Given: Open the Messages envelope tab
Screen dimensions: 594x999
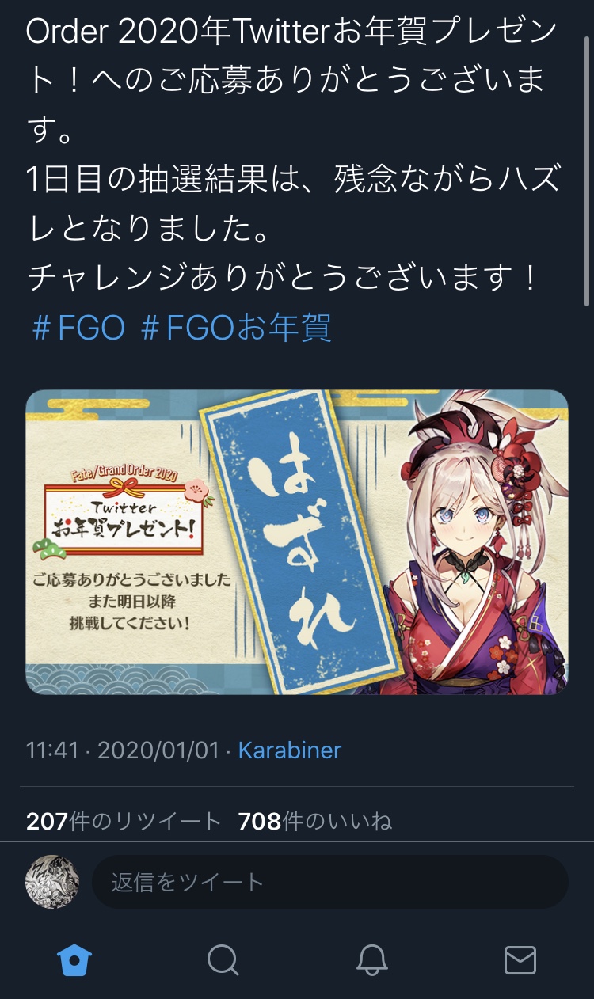Looking at the screenshot, I should [520, 960].
